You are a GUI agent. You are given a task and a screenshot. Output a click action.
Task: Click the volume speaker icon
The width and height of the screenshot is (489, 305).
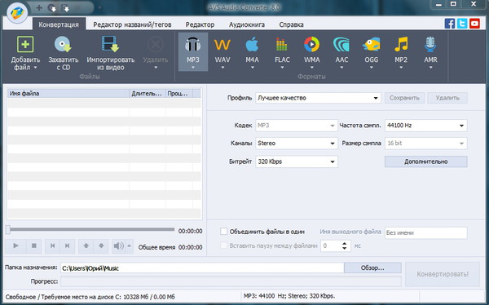point(118,246)
